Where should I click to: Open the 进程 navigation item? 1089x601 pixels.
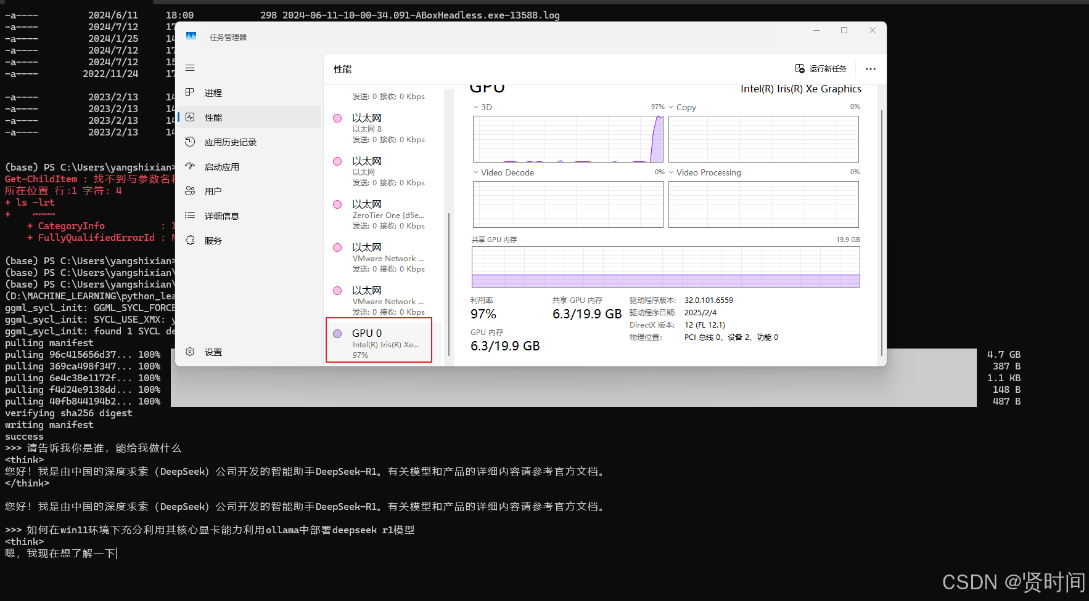[249, 92]
